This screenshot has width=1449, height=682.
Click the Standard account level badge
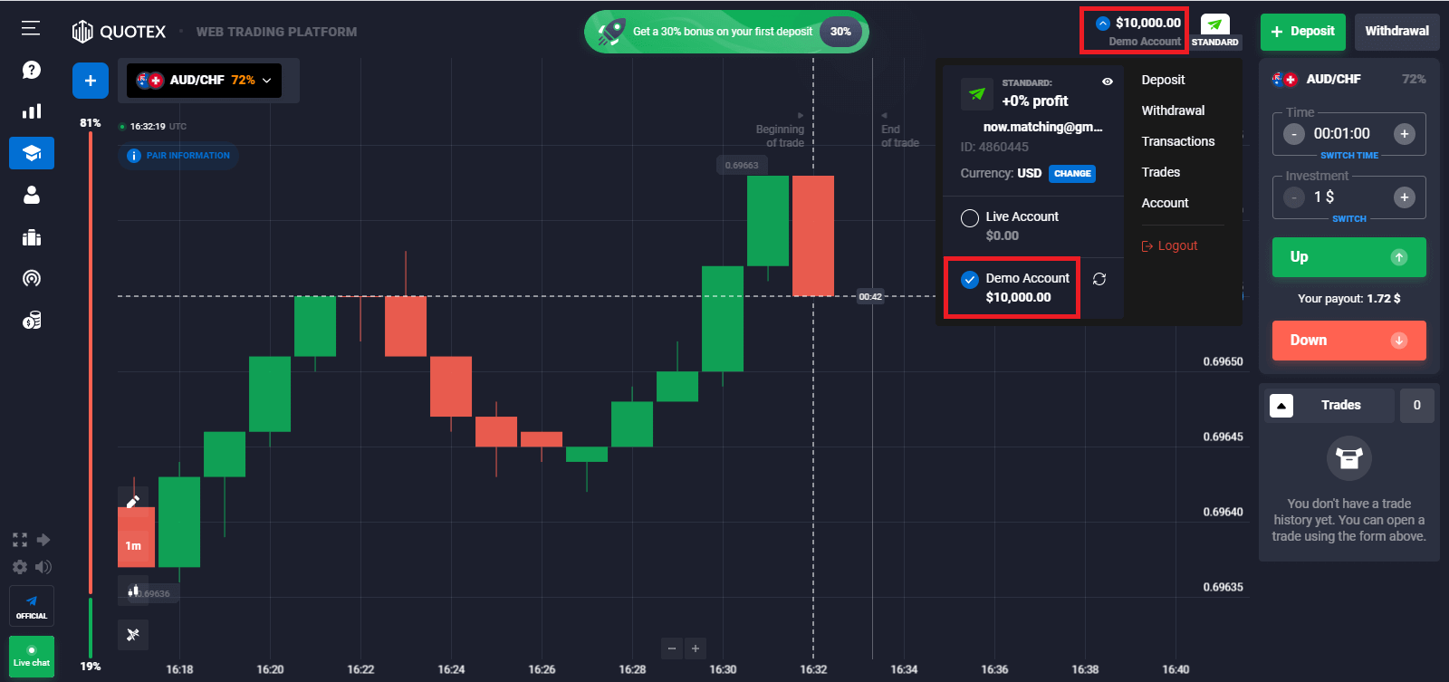tap(1214, 31)
